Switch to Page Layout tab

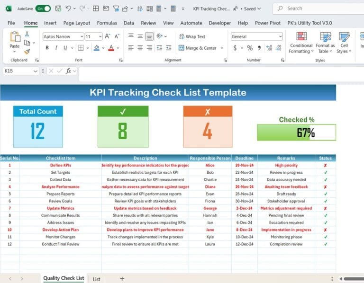77,23
